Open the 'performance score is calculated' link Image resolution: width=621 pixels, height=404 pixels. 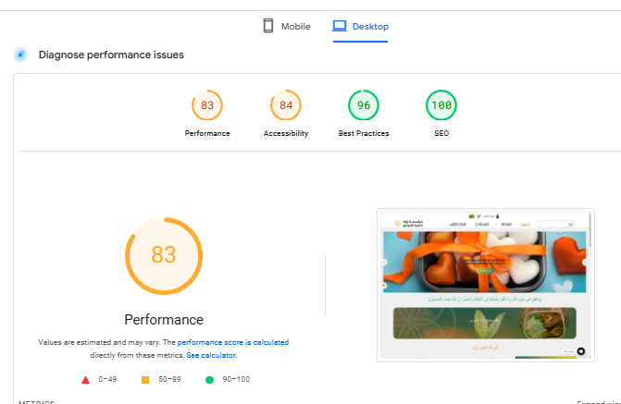(x=233, y=342)
